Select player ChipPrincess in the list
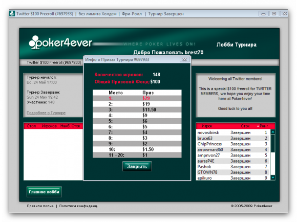Screen dimensions: 297x222 [x=232, y=144]
